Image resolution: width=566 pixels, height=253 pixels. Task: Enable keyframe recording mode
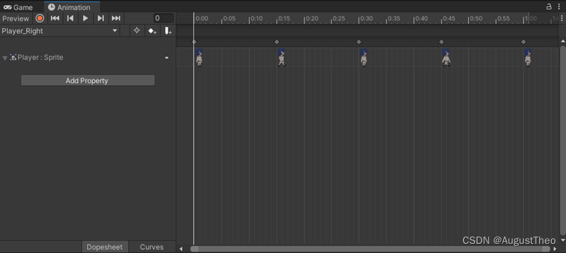40,18
